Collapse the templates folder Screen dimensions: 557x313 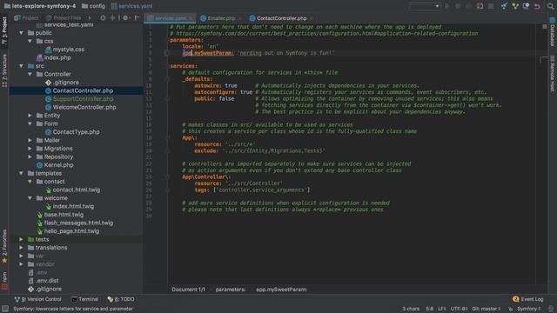click(x=21, y=173)
